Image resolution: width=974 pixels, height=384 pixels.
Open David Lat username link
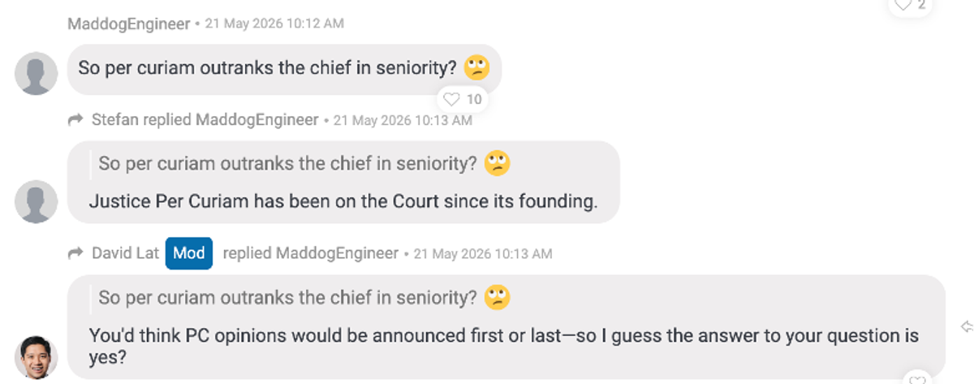pyautogui.click(x=125, y=253)
